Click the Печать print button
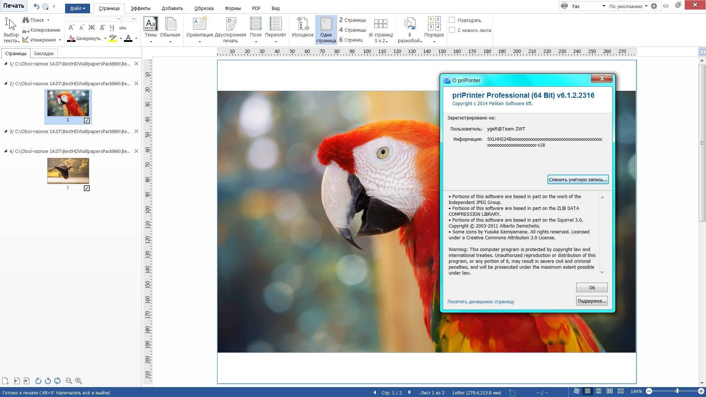Image resolution: width=706 pixels, height=397 pixels. (x=14, y=6)
